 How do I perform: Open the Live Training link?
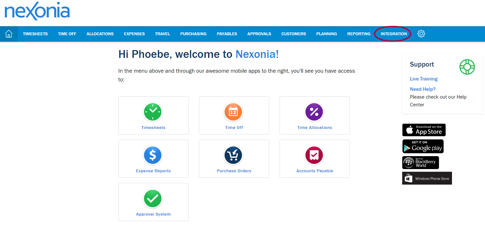(424, 79)
